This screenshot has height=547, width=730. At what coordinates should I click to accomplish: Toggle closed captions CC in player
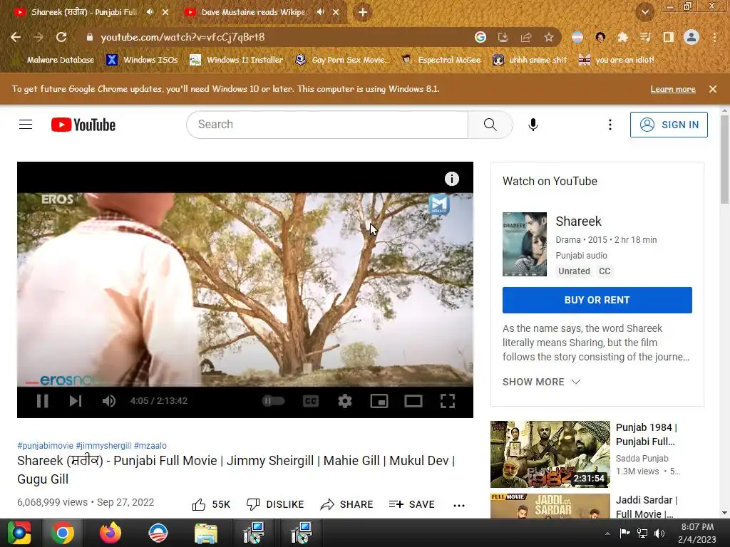click(x=311, y=401)
